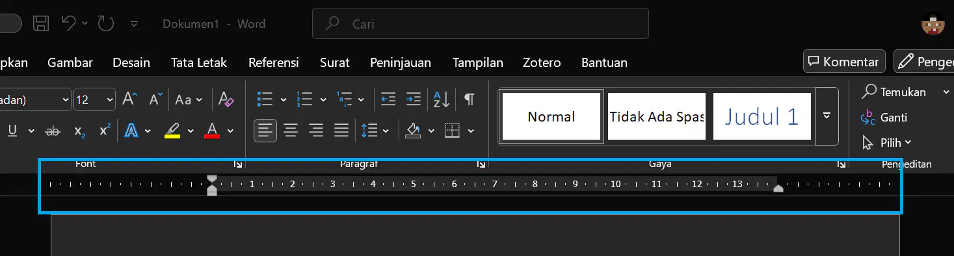Viewport: 954px width, 256px height.
Task: Open shading color dropdown arrow
Action: coord(431,131)
